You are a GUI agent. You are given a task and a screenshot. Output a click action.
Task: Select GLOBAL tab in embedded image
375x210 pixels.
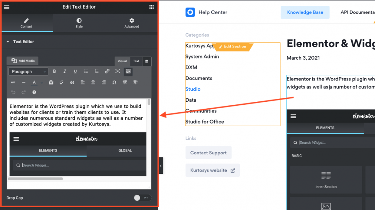(125, 150)
